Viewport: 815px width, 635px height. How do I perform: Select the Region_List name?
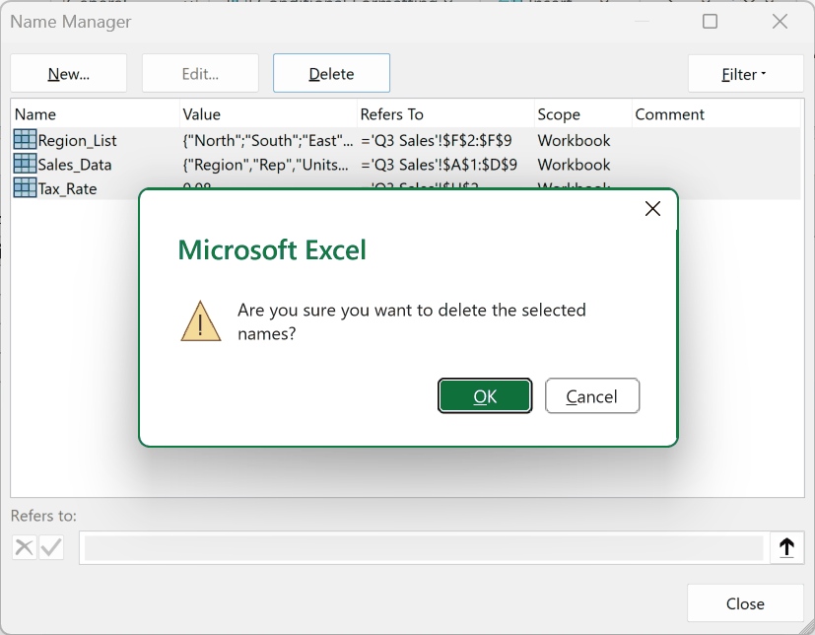point(77,140)
